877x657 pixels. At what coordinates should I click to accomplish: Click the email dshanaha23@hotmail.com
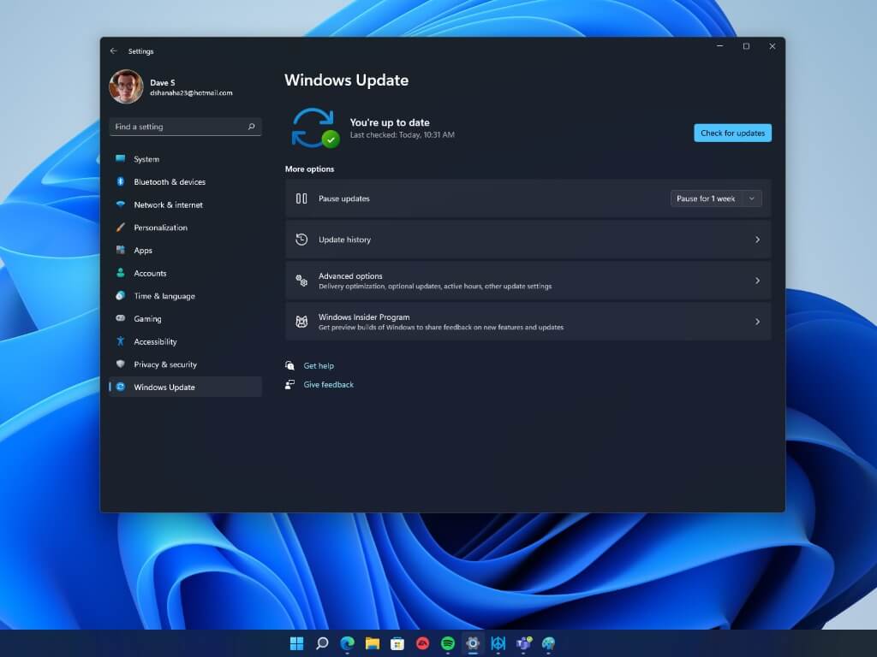pyautogui.click(x=191, y=93)
